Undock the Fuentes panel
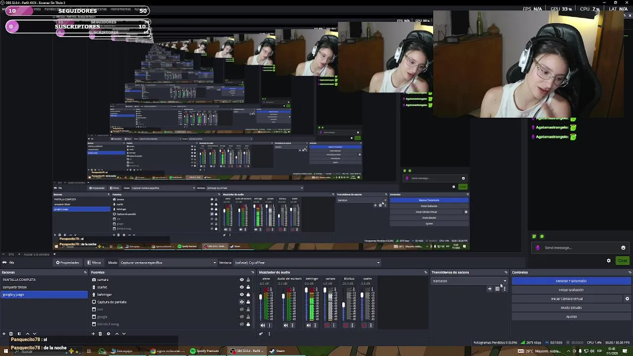The image size is (633, 356). coord(253,272)
